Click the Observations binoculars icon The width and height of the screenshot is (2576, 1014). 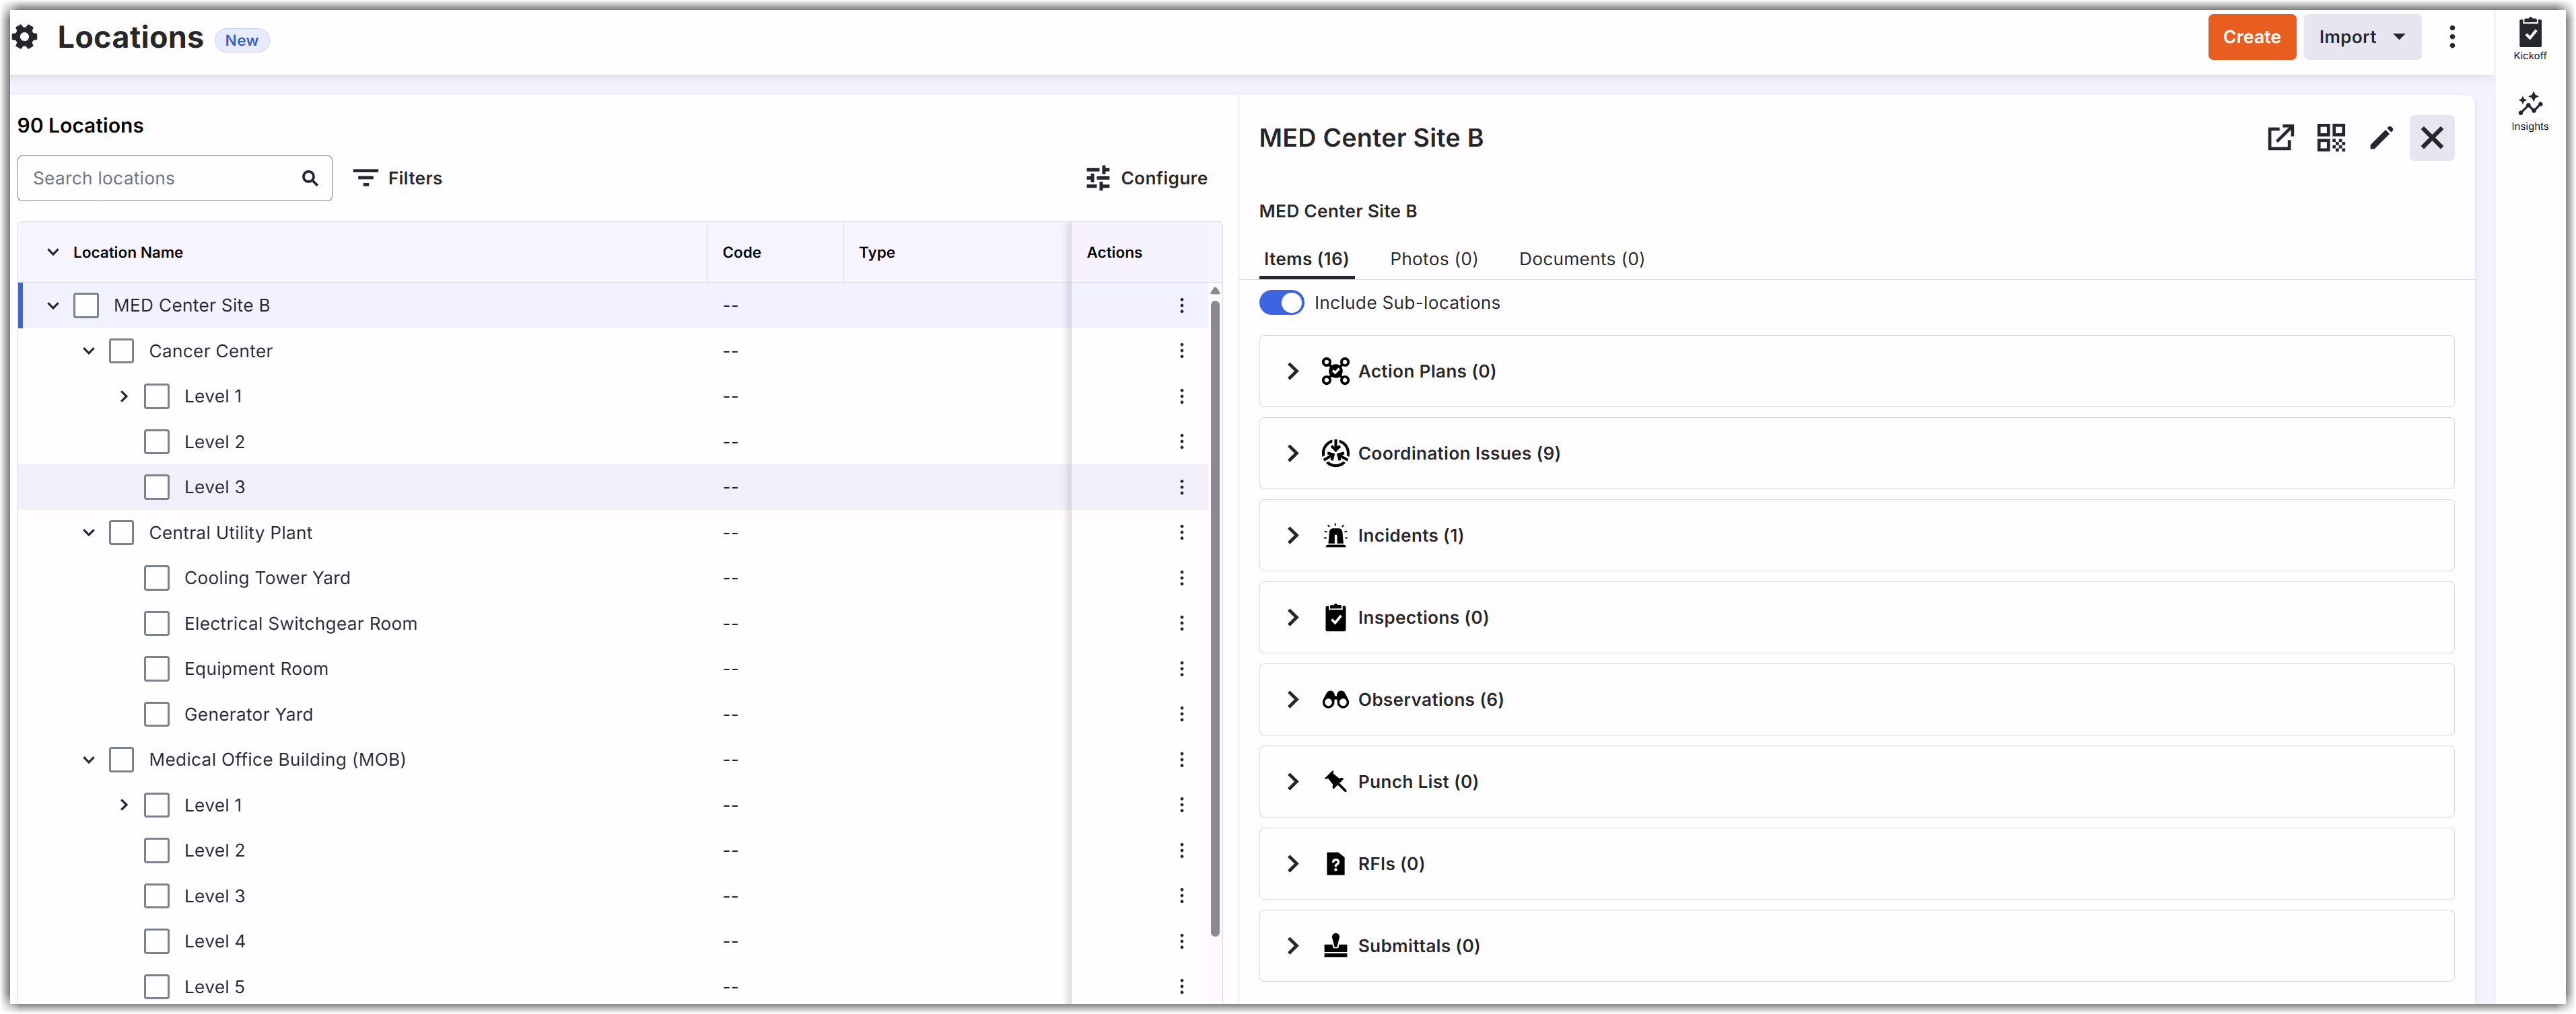(1334, 699)
